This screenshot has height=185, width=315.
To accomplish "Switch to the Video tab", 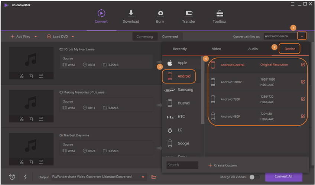I will (x=216, y=49).
